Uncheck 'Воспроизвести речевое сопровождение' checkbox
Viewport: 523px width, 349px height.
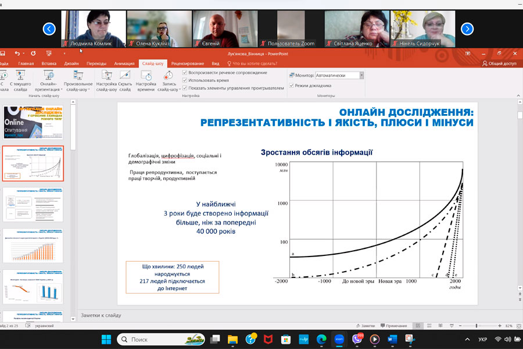pos(185,73)
